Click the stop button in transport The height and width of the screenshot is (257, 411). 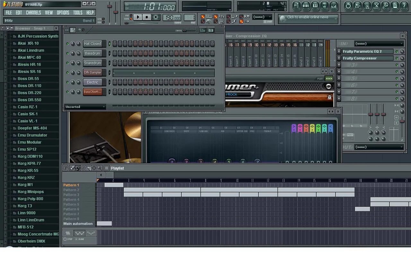pos(147,17)
